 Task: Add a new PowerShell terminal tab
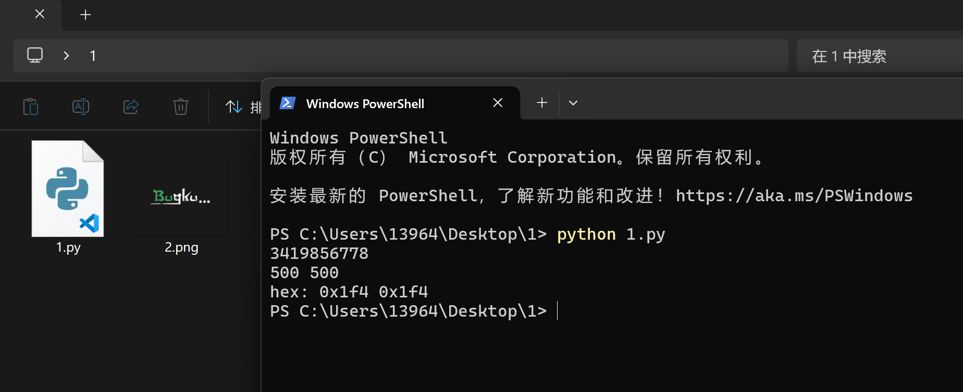[542, 103]
